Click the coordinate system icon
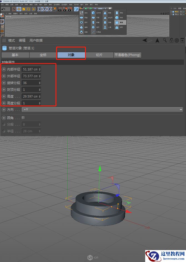 54,9
